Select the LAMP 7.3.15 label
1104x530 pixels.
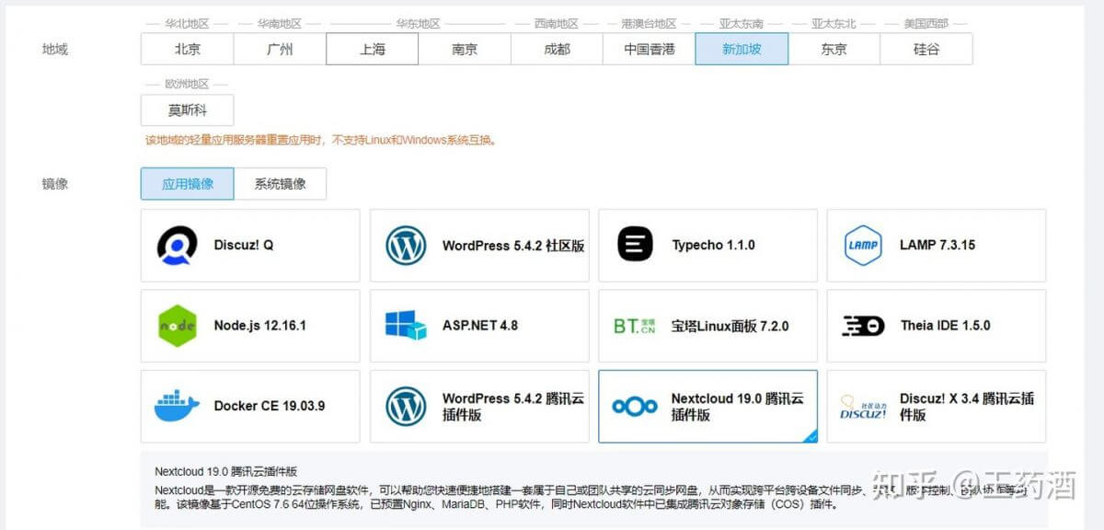pyautogui.click(x=937, y=245)
